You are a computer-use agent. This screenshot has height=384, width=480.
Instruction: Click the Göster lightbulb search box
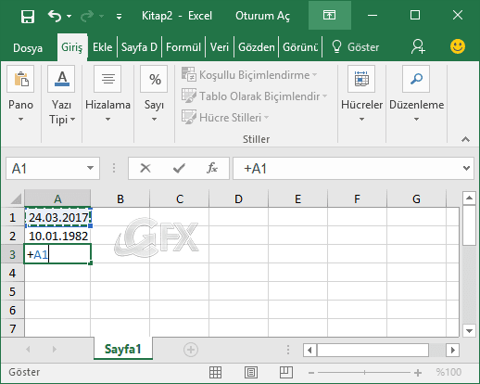355,47
